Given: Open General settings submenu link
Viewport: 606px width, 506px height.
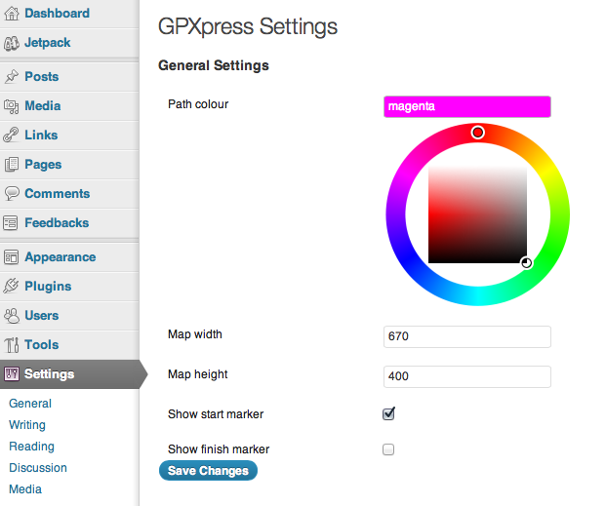Looking at the screenshot, I should pos(30,404).
